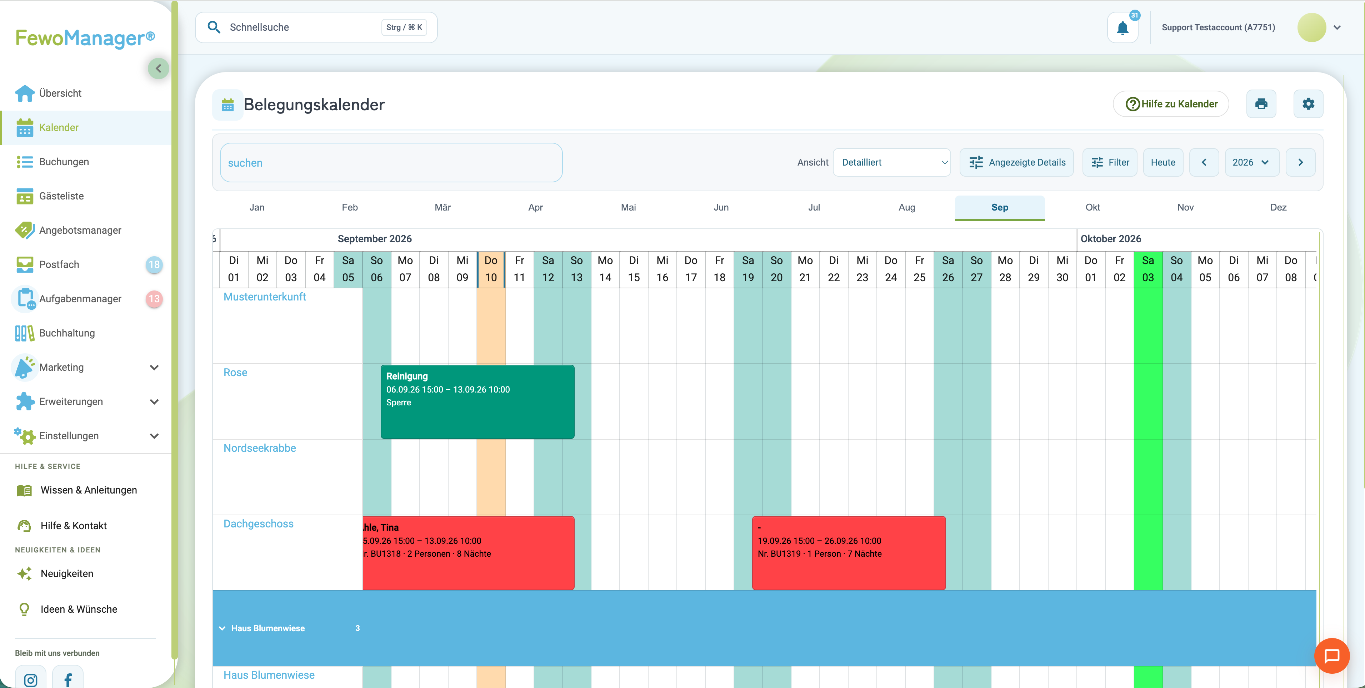Viewport: 1365px width, 688px height.
Task: Click the Buchungen list icon
Action: pos(24,162)
